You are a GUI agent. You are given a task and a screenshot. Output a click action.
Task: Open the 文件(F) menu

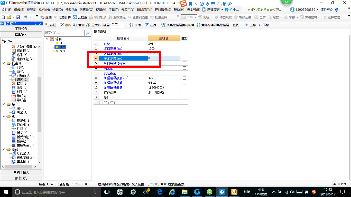(x=7, y=10)
